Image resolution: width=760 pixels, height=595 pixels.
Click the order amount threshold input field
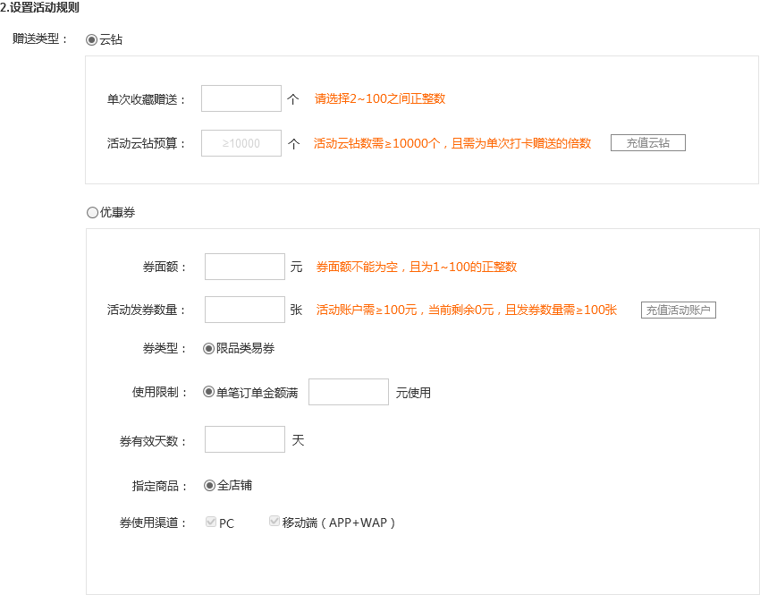point(349,392)
